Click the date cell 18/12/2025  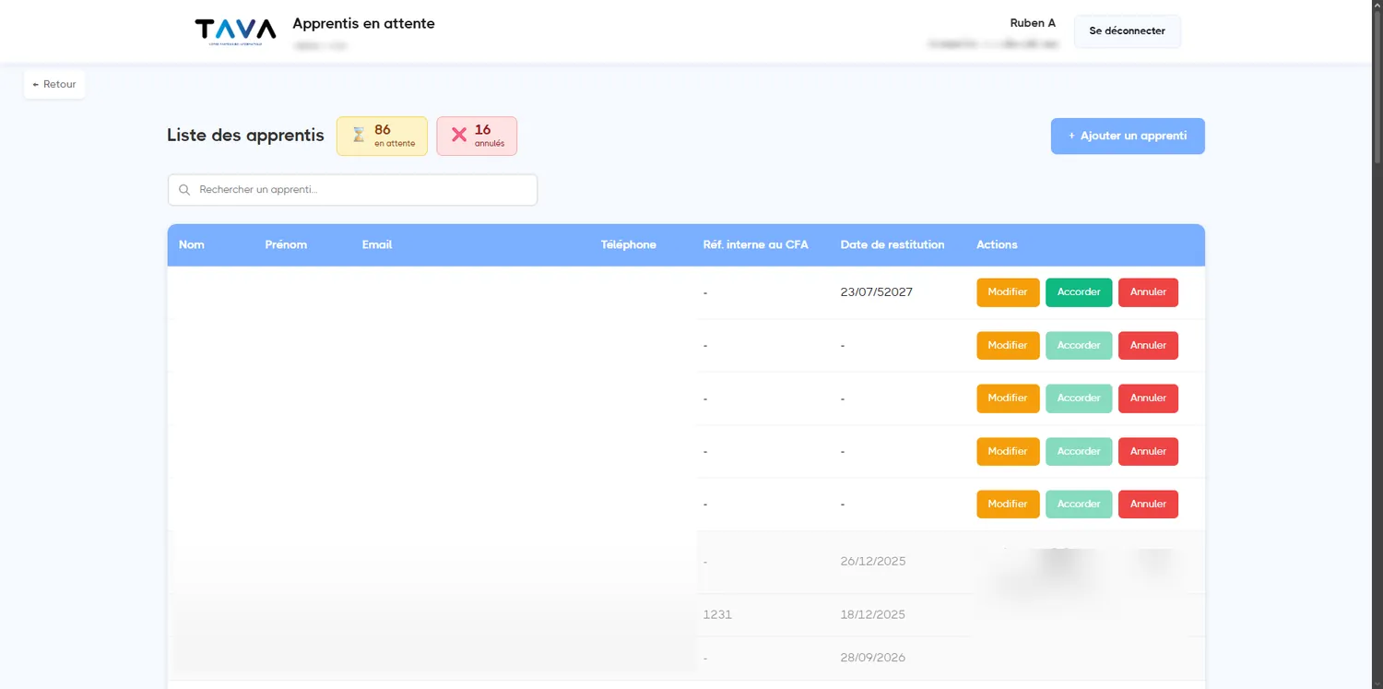coord(873,615)
